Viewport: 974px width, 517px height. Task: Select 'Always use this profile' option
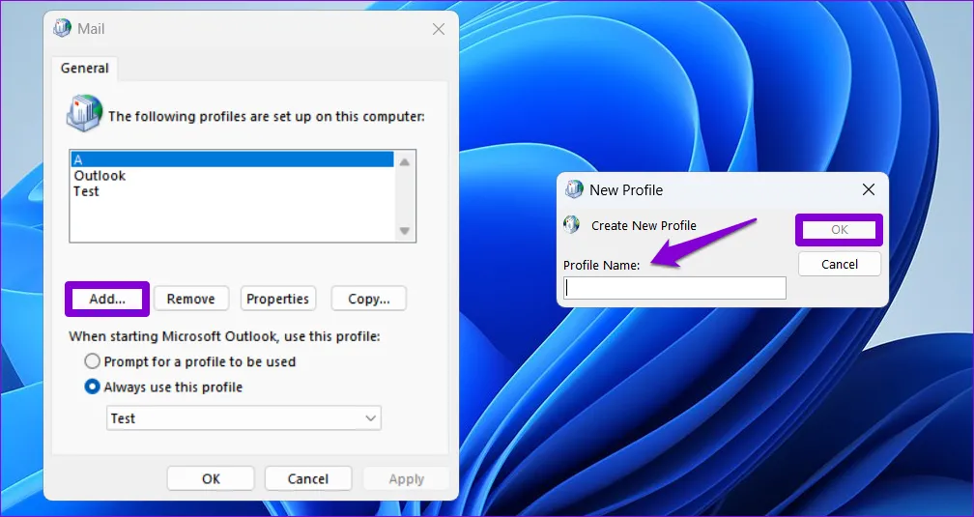(x=93, y=387)
